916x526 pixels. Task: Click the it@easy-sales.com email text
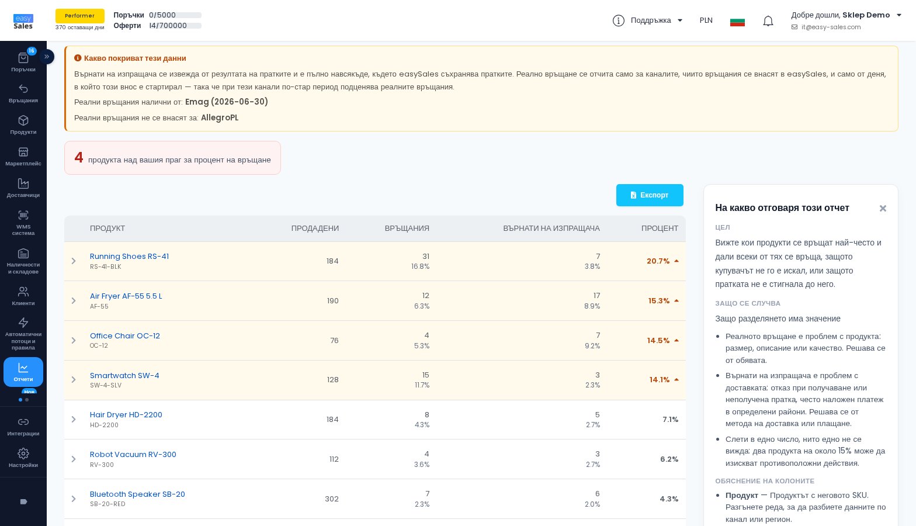(x=831, y=27)
